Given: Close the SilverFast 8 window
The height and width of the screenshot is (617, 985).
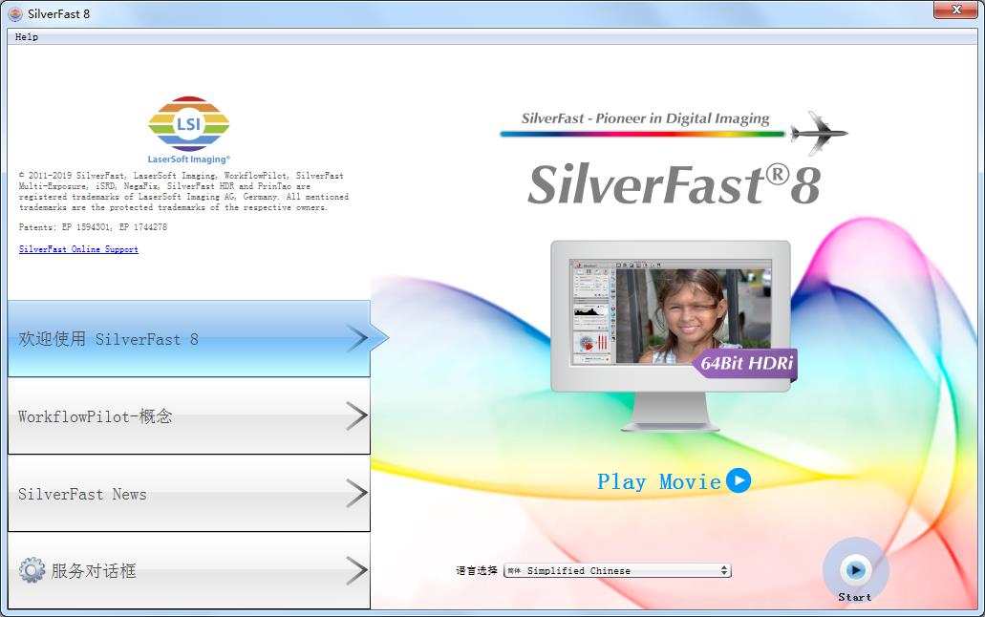Looking at the screenshot, I should pyautogui.click(x=955, y=11).
